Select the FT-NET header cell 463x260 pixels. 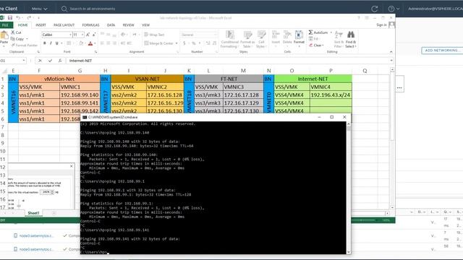(x=229, y=79)
